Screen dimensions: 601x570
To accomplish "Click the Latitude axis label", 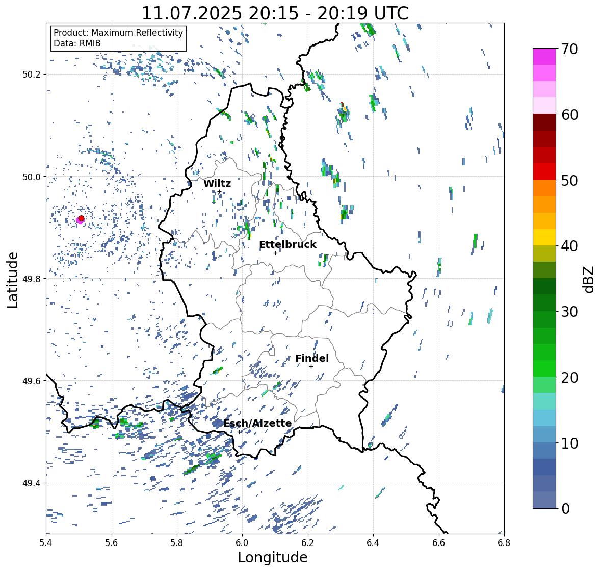I will 12,280.
